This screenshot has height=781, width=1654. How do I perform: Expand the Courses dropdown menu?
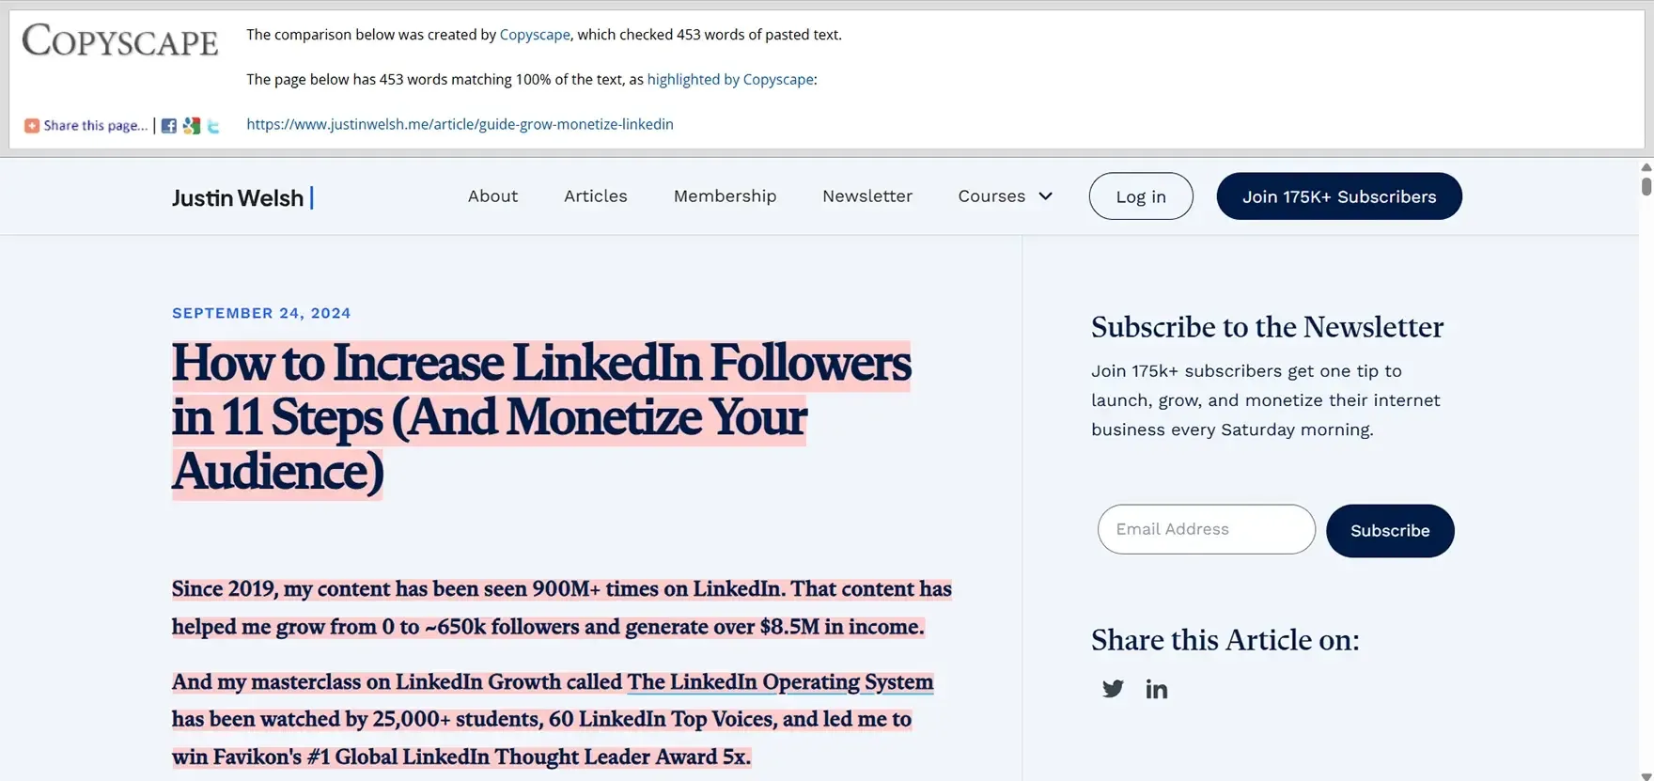pos(991,196)
